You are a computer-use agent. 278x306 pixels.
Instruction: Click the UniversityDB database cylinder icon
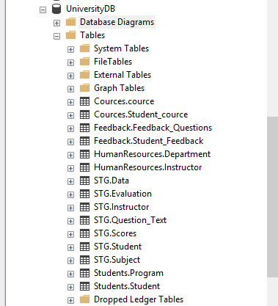[56, 9]
